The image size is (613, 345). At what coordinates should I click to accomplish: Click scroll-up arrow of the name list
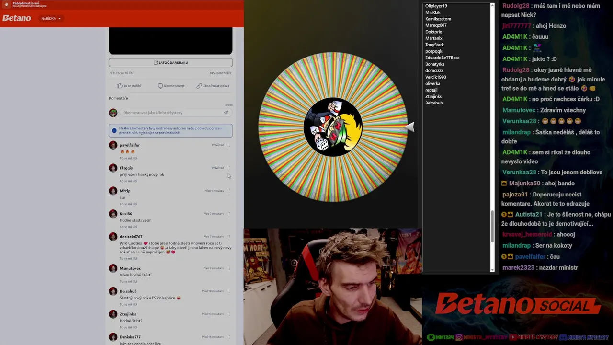tap(492, 6)
